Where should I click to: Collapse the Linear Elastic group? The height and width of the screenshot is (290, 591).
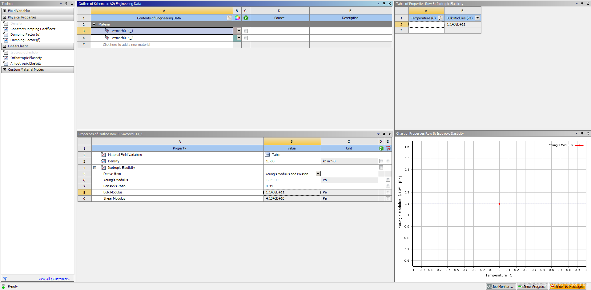pos(5,46)
